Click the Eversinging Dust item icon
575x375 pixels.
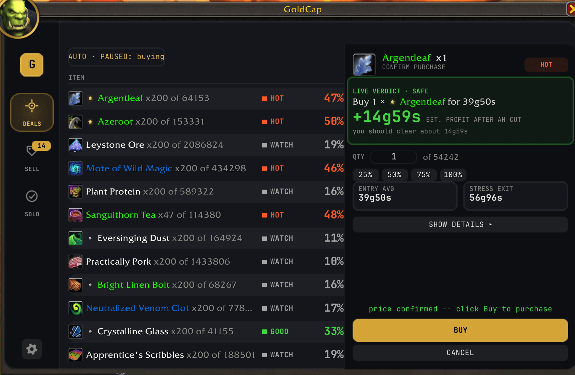(75, 238)
